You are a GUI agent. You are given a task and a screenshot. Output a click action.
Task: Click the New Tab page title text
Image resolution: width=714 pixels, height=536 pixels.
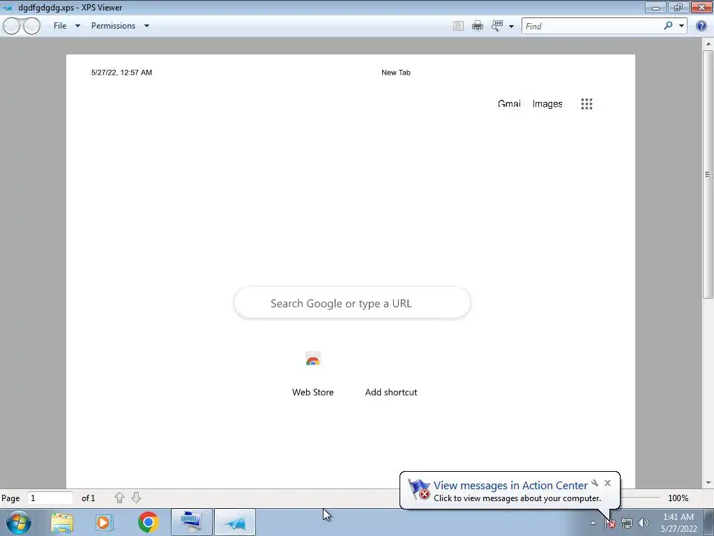396,73
